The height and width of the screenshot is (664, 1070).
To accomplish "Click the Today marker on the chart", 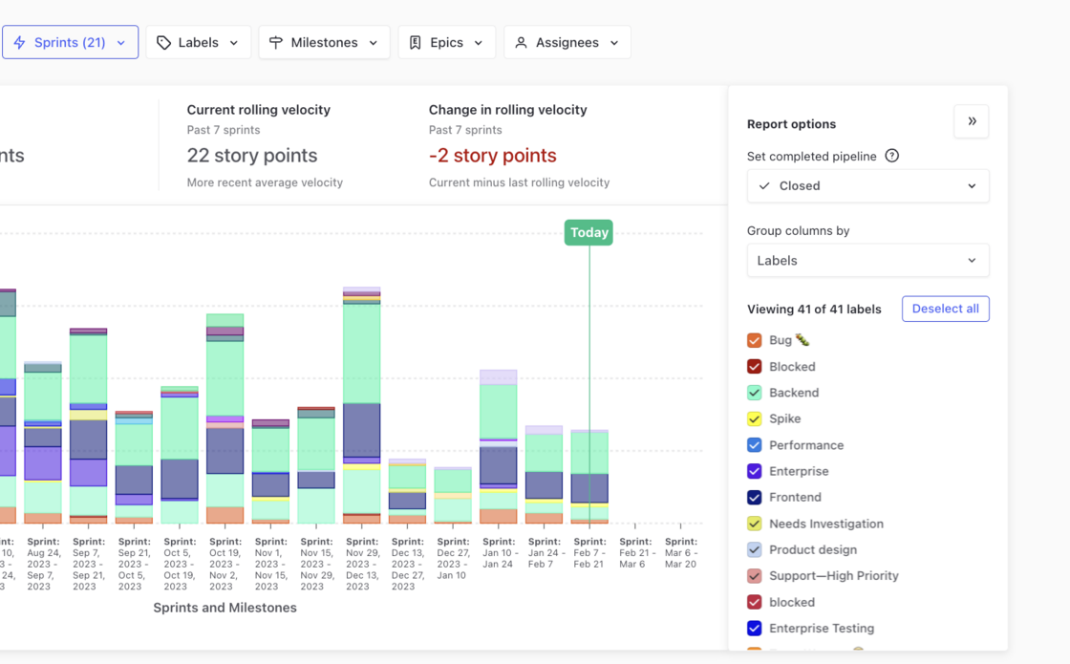I will point(588,233).
